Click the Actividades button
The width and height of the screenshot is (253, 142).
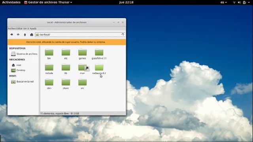click(x=11, y=2)
